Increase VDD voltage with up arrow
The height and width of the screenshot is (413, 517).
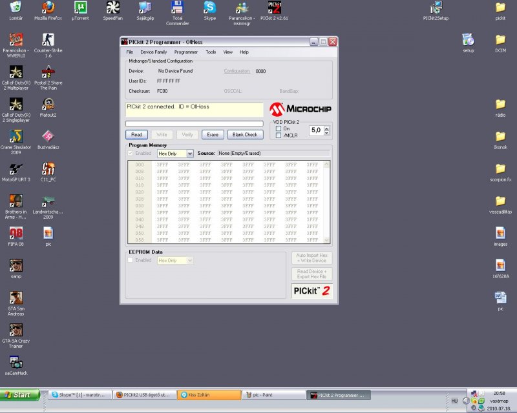point(326,128)
